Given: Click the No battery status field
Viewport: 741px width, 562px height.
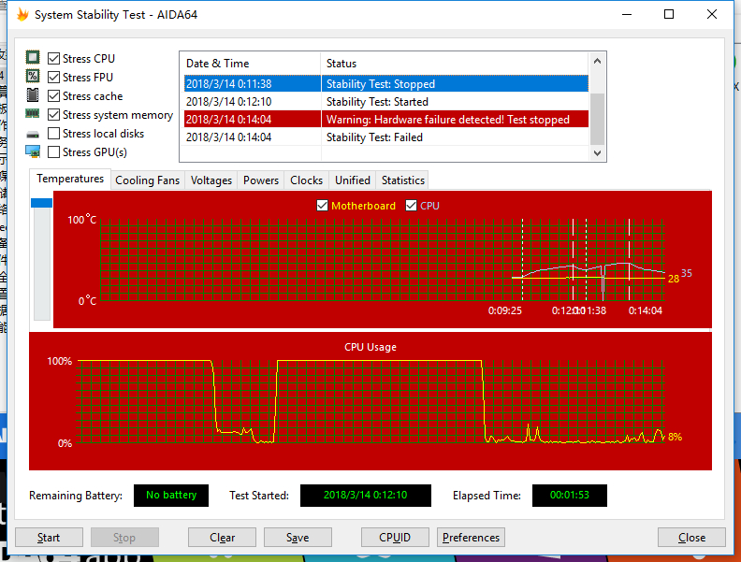Looking at the screenshot, I should click(171, 495).
